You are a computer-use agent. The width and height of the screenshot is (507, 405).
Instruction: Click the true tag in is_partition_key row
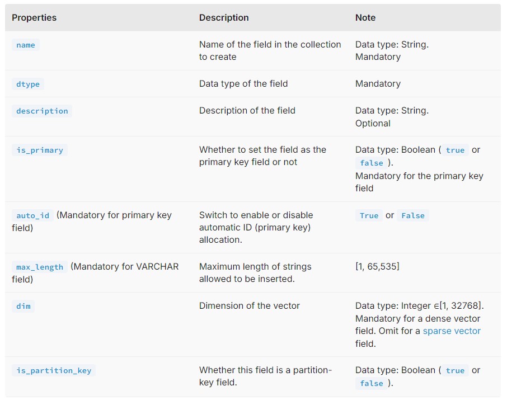click(455, 370)
